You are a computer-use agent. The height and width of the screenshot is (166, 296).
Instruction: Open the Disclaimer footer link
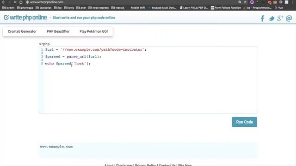(124, 165)
